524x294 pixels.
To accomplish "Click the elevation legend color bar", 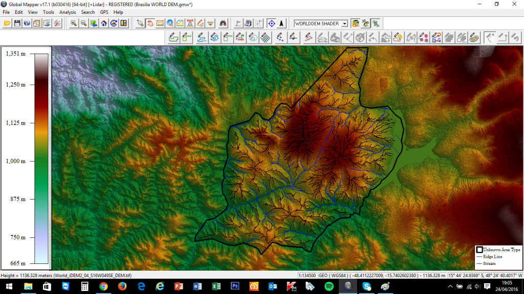I will pos(41,158).
